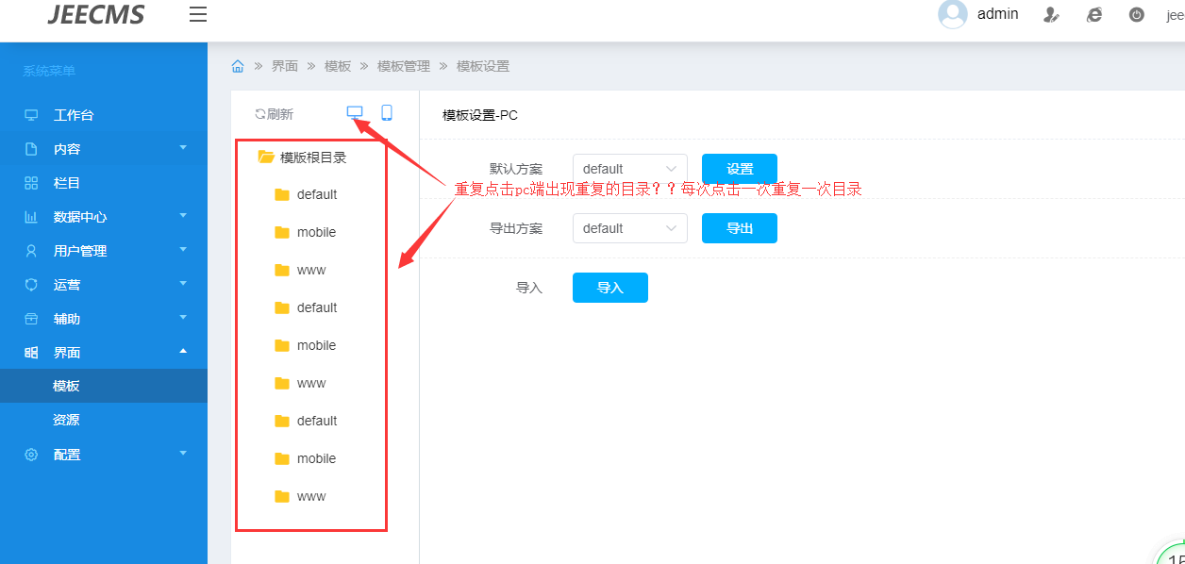Select the 模版根目录 tree root
The image size is (1185, 564).
[313, 158]
